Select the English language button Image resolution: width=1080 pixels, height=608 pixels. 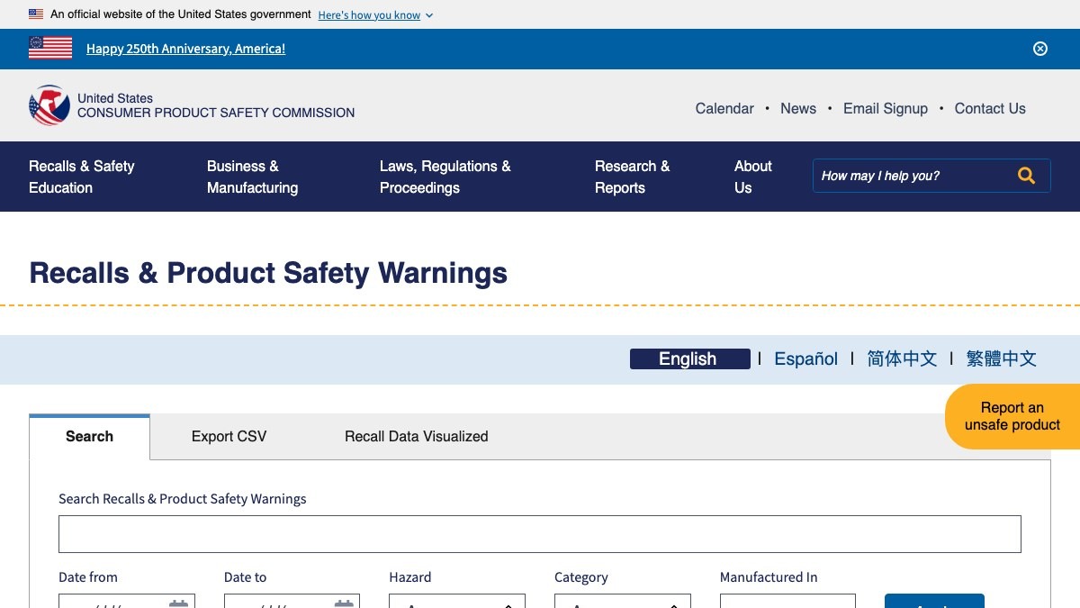tap(689, 358)
